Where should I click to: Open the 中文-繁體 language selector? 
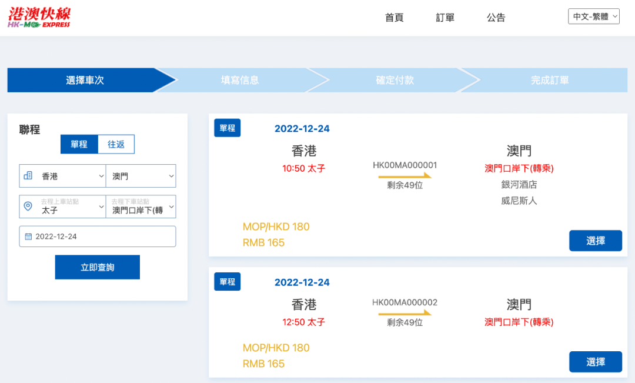[593, 16]
